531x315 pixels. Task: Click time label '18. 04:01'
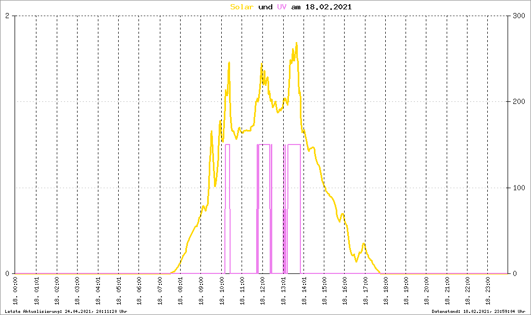point(98,291)
